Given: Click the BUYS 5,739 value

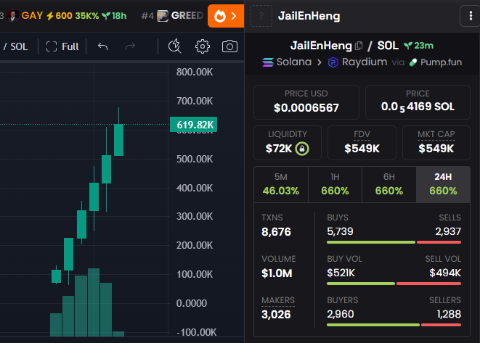Looking at the screenshot, I should coord(340,231).
